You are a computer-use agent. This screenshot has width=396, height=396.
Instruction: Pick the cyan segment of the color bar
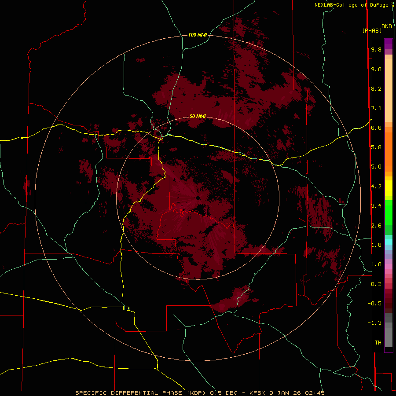tap(389, 242)
